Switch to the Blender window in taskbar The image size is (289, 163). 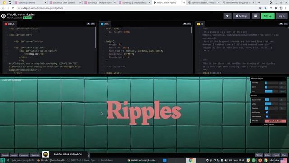coord(52,160)
